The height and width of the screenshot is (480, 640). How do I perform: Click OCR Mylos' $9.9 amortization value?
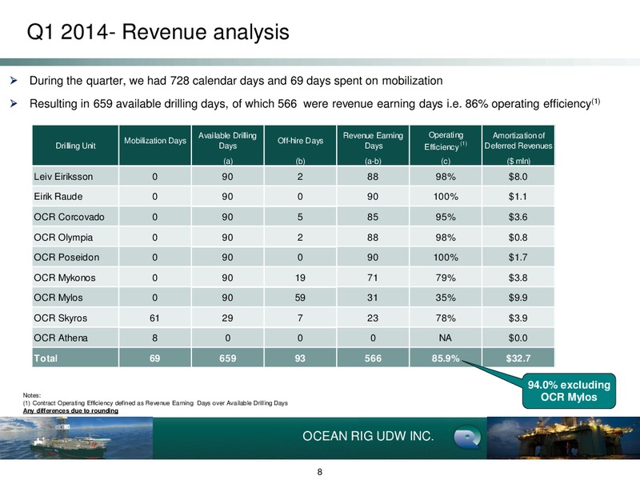518,298
